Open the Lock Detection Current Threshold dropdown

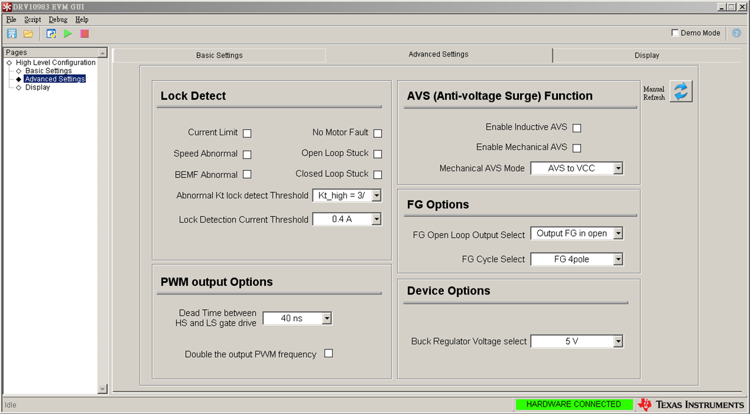pos(347,219)
